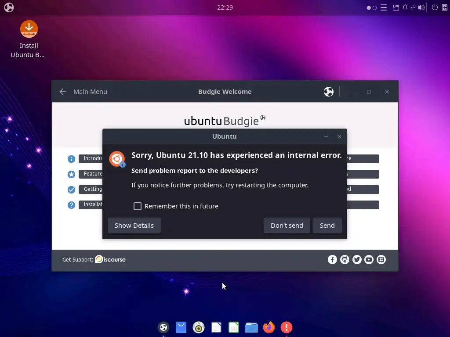Launch LibreOffice Writer from dock
This screenshot has width=450, height=337.
216,327
